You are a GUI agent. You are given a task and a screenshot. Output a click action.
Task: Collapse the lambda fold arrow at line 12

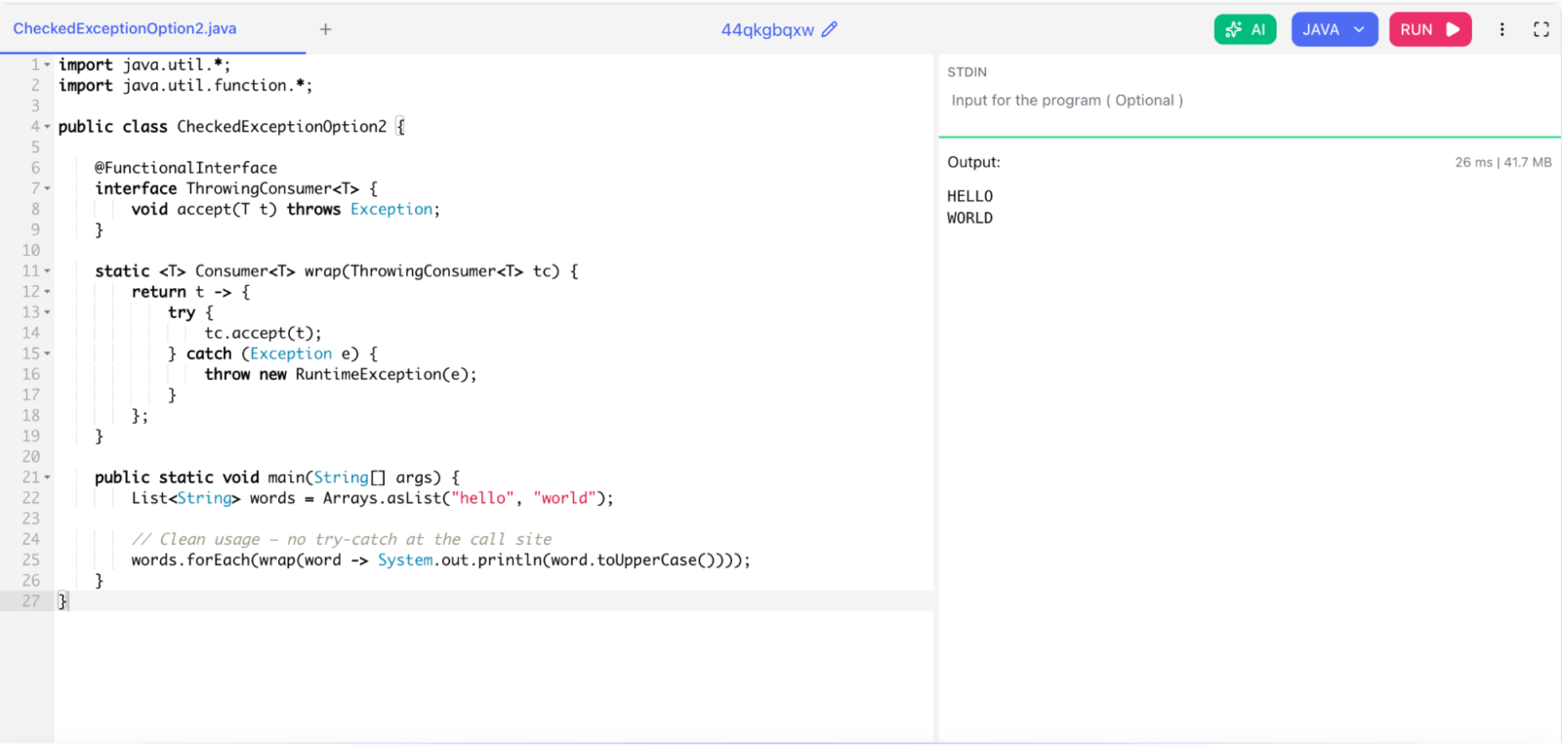tap(47, 292)
